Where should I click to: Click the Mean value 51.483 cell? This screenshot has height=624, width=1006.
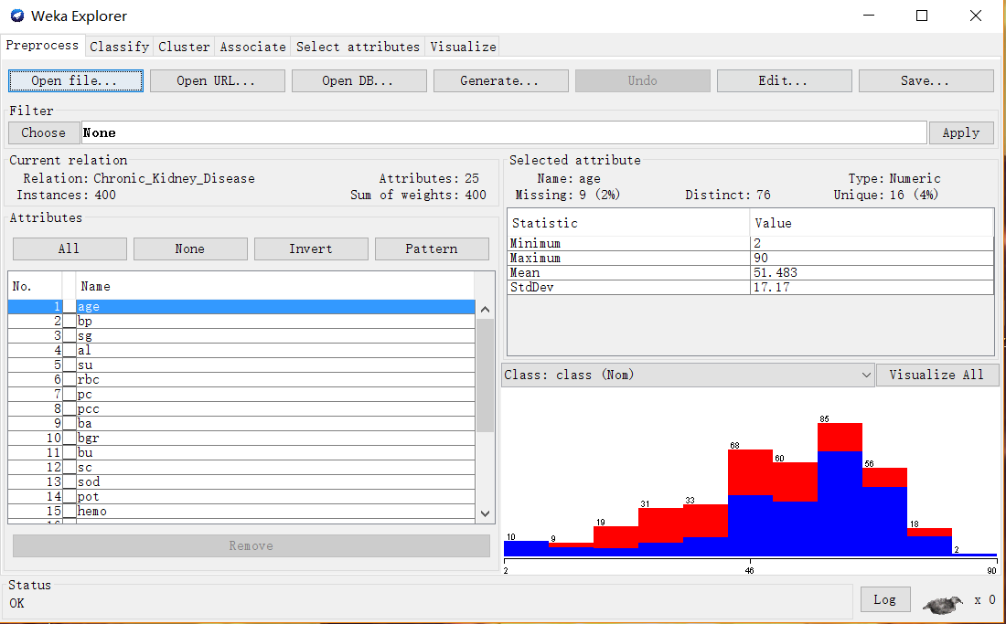(x=872, y=273)
